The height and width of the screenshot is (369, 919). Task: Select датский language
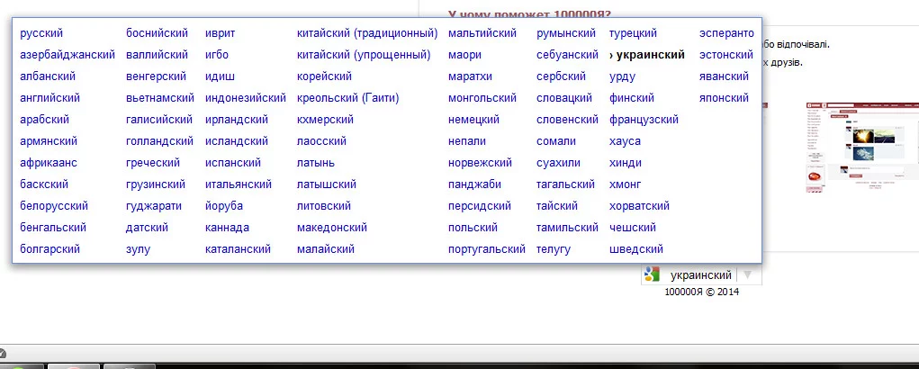[x=147, y=228]
